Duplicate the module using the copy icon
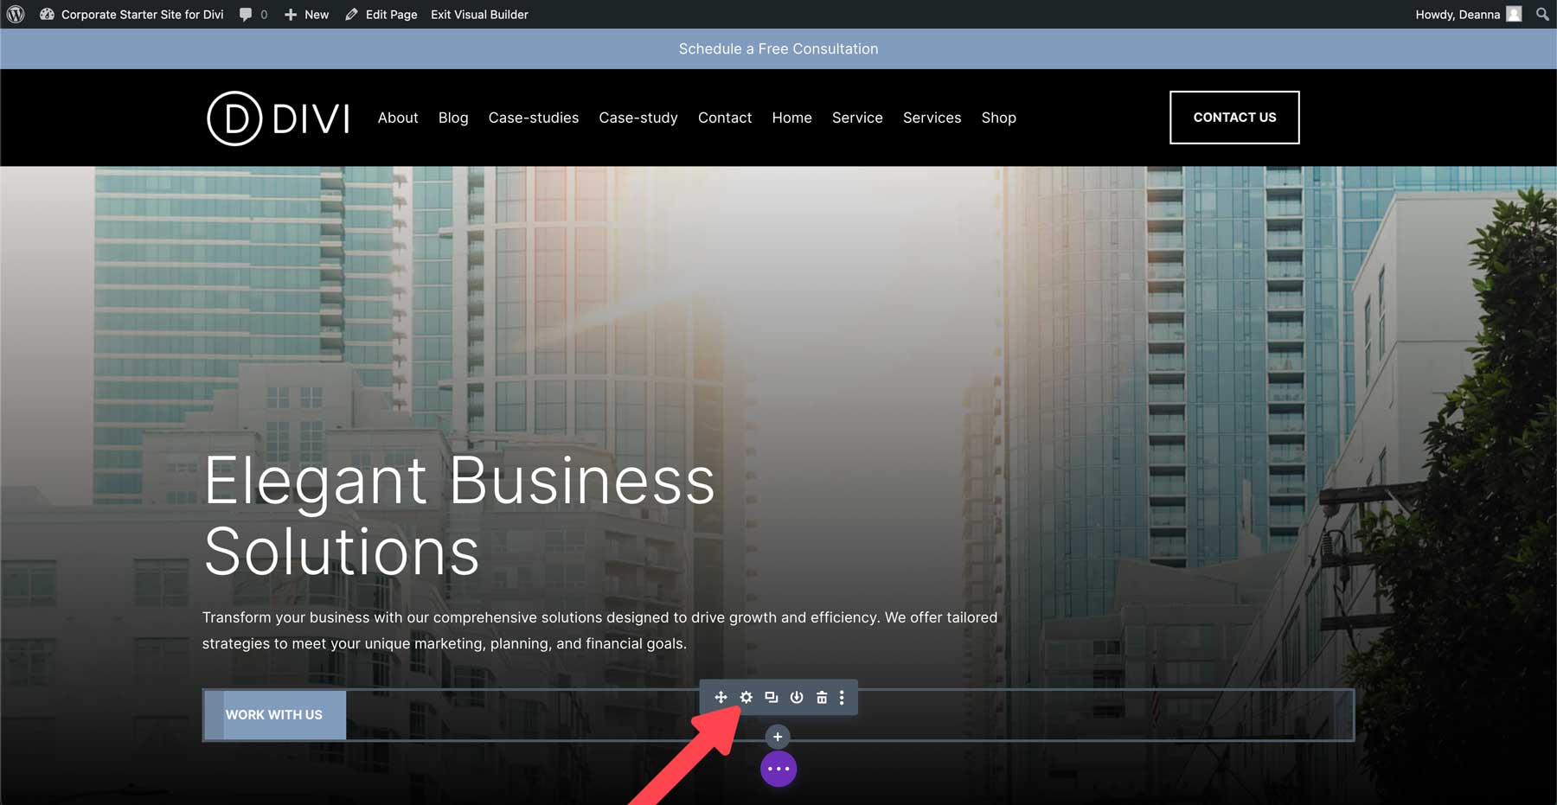Screen dimensions: 1557x805 [771, 697]
